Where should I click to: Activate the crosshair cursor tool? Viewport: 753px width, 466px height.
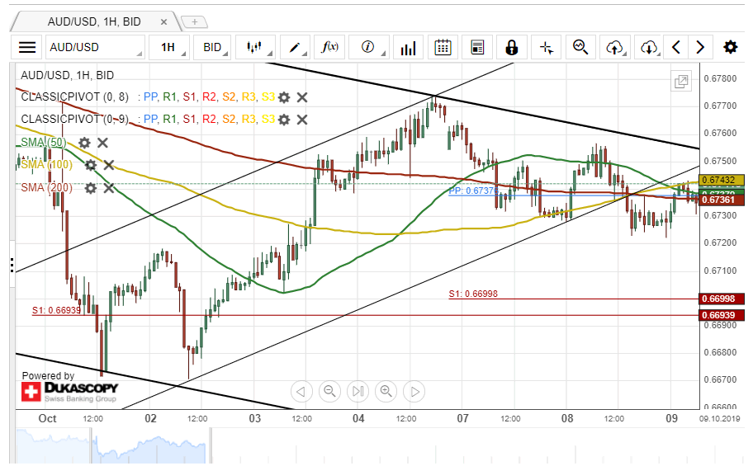[546, 47]
